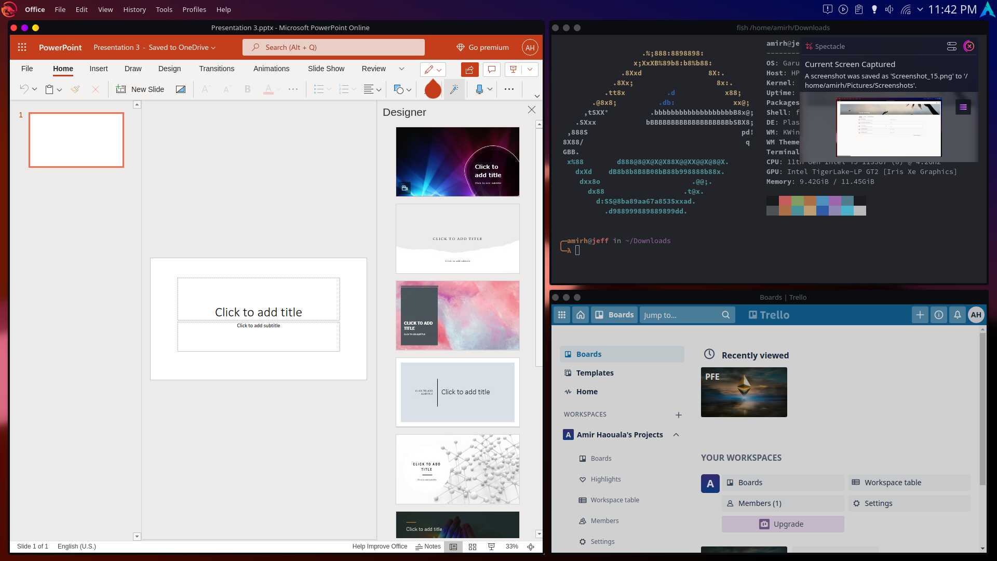Click the Bullets list icon

tap(318, 89)
